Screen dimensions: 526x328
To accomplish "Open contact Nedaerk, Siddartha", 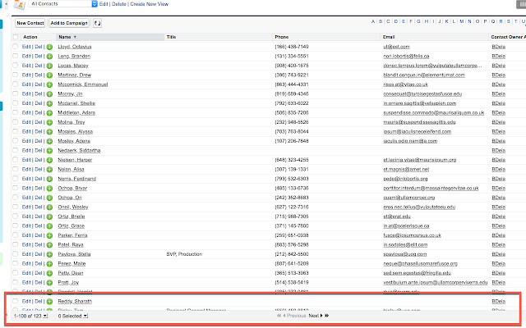I will (79, 151).
